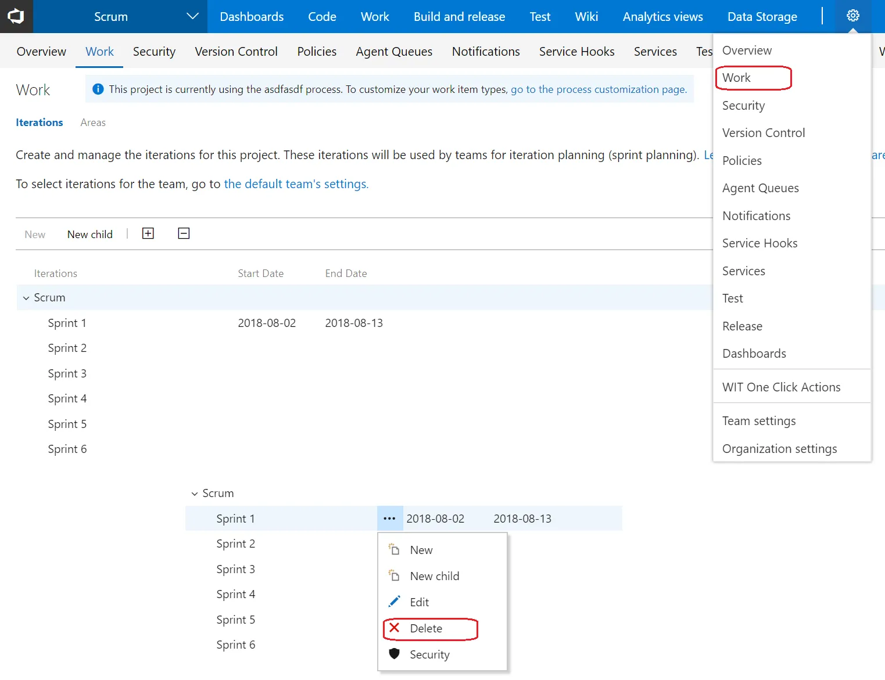This screenshot has width=885, height=680.
Task: Choose Service Hooks in the gear dropdown menu
Action: point(759,243)
